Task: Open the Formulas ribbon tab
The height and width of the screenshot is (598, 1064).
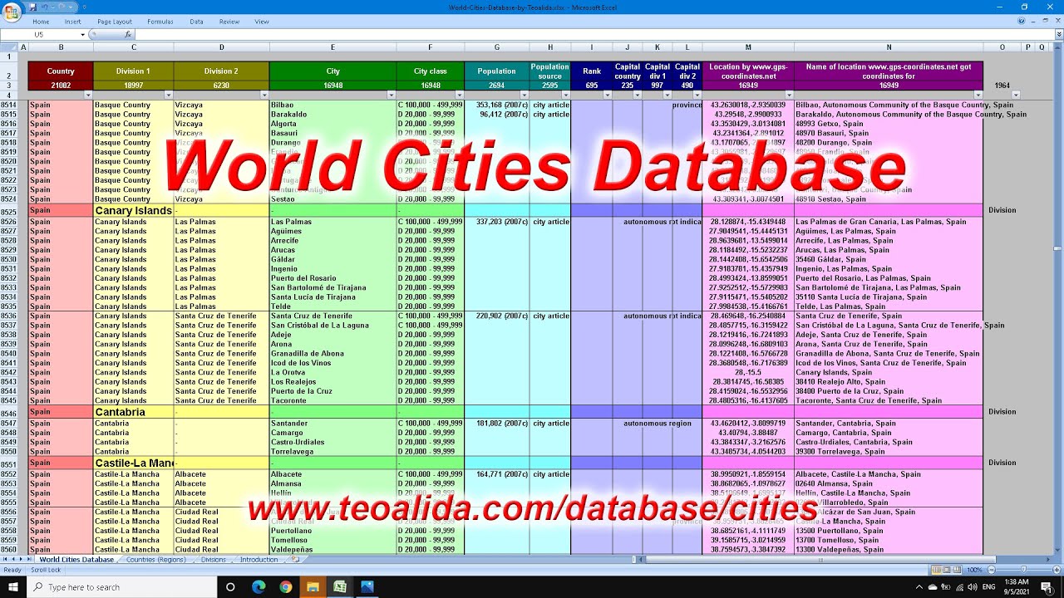Action: pos(160,22)
